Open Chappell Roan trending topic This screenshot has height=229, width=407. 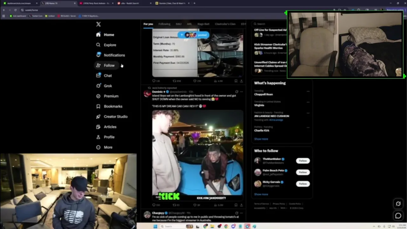(x=263, y=94)
